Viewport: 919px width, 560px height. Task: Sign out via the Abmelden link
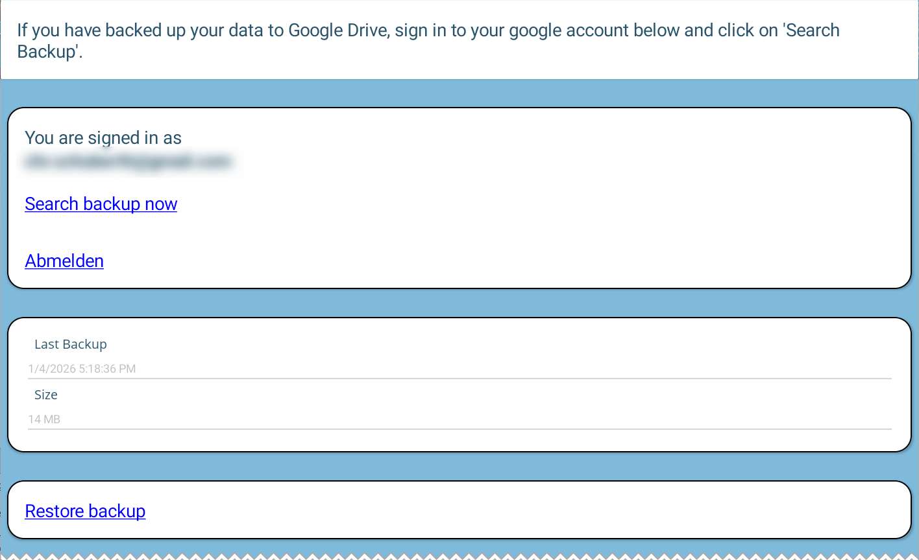click(64, 261)
